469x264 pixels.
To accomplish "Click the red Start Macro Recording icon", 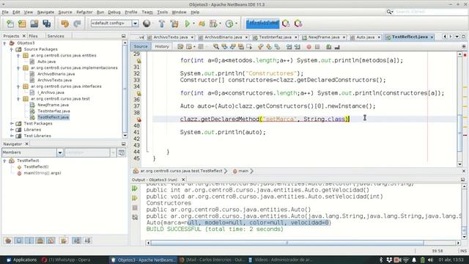I will click(x=309, y=47).
